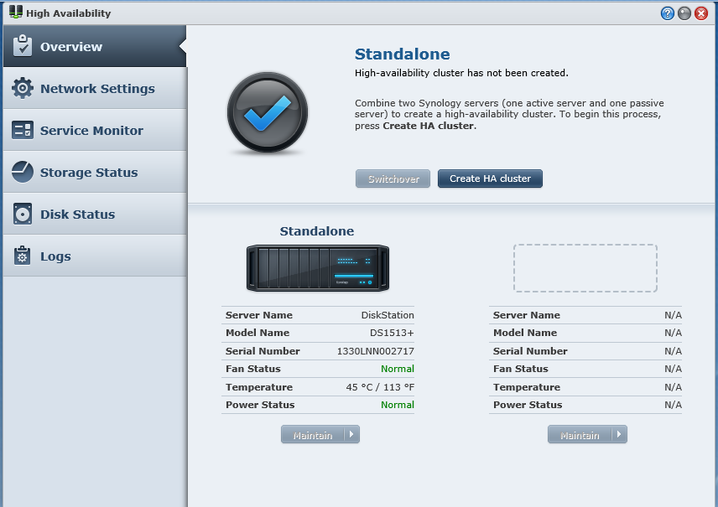This screenshot has height=507, width=718.
Task: Minimize the High Availability window
Action: coord(684,13)
